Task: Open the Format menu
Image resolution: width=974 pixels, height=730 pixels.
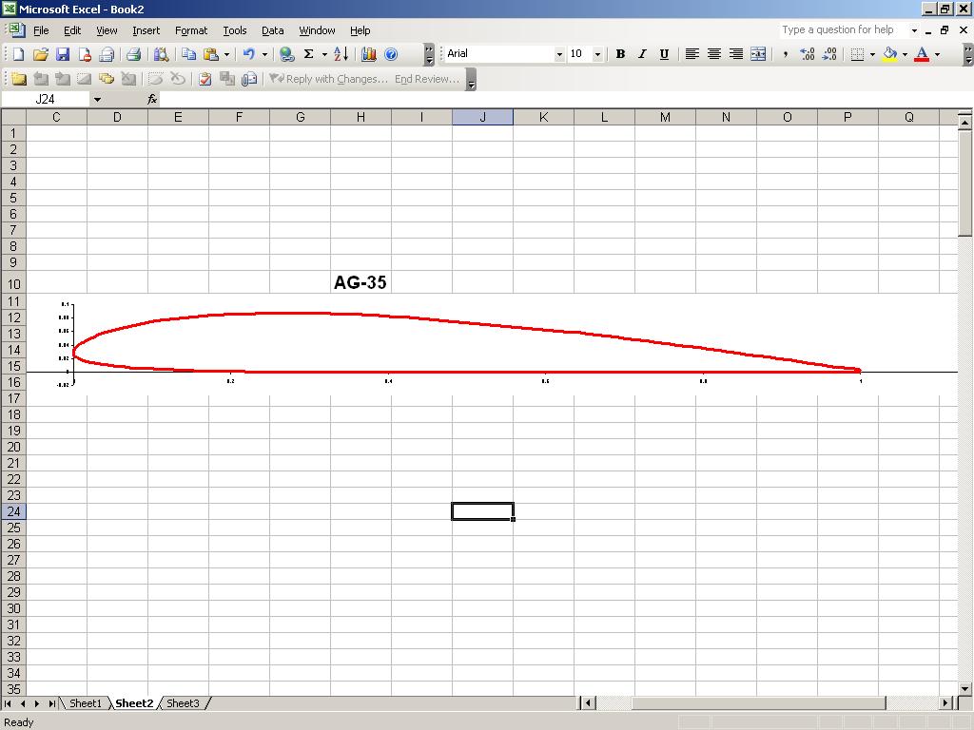Action: point(191,30)
